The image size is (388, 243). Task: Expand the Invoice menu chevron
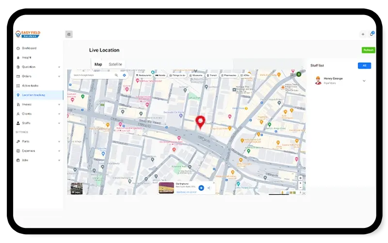click(59, 104)
